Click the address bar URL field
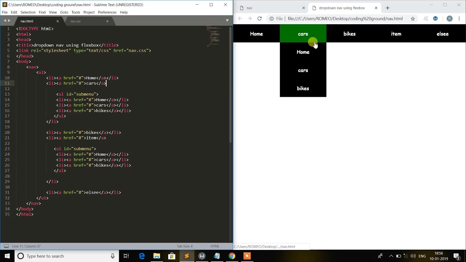466x262 pixels. pyautogui.click(x=345, y=19)
